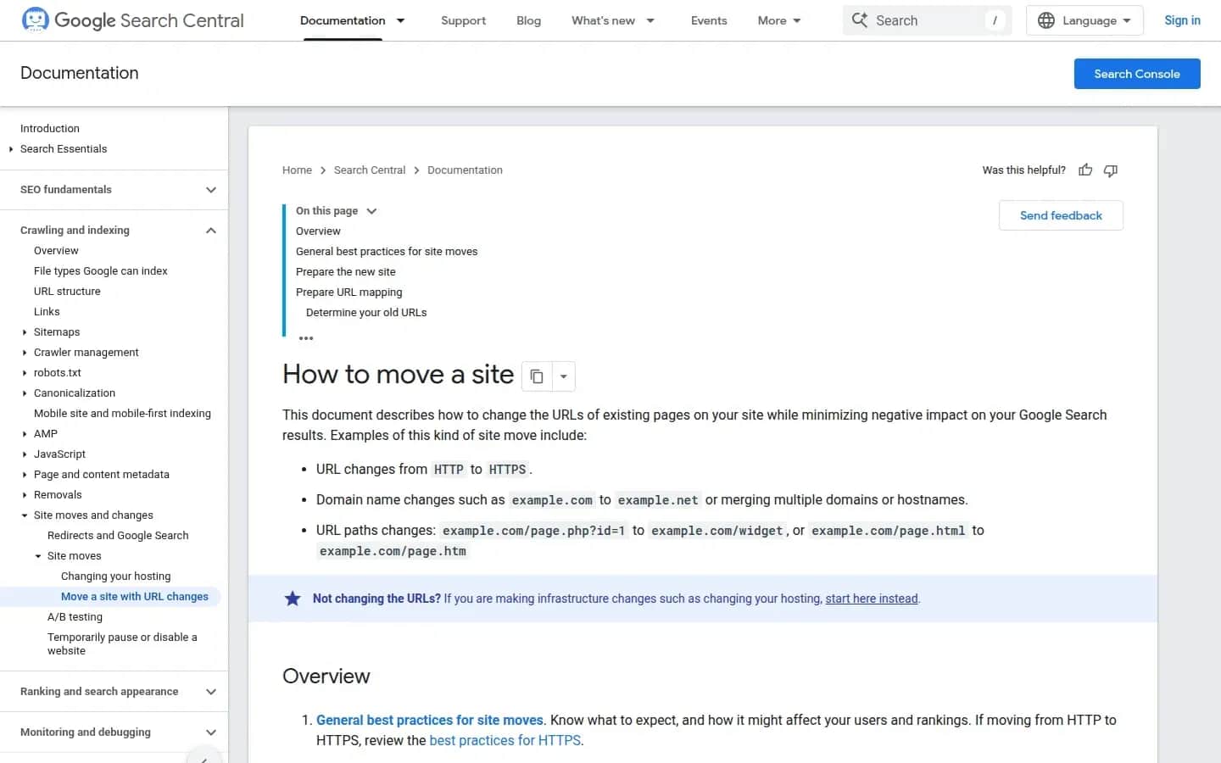Click the Google Search Central logo
Screen dimensions: 1221x763
tap(133, 20)
